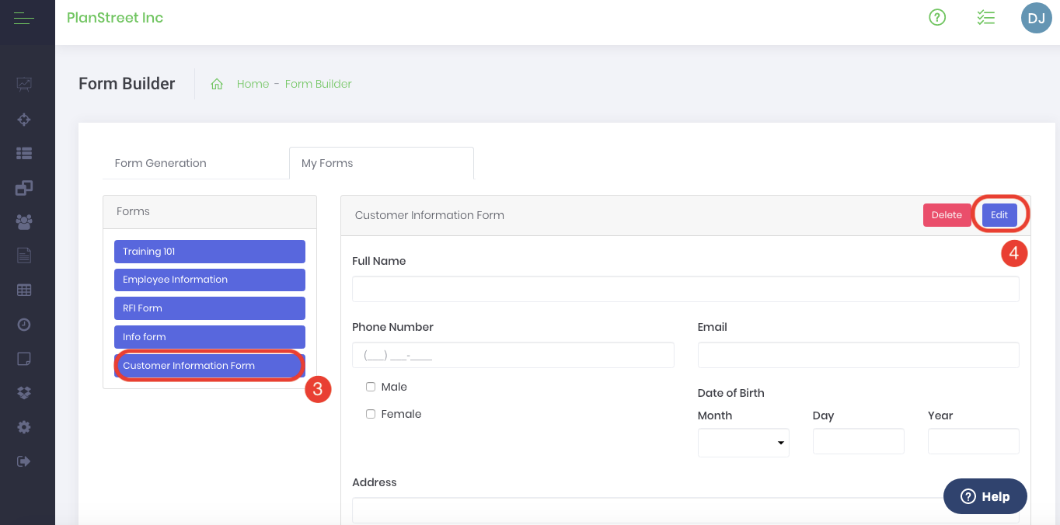Open the hamburger menu at top left
Image resolution: width=1060 pixels, height=525 pixels.
24,18
